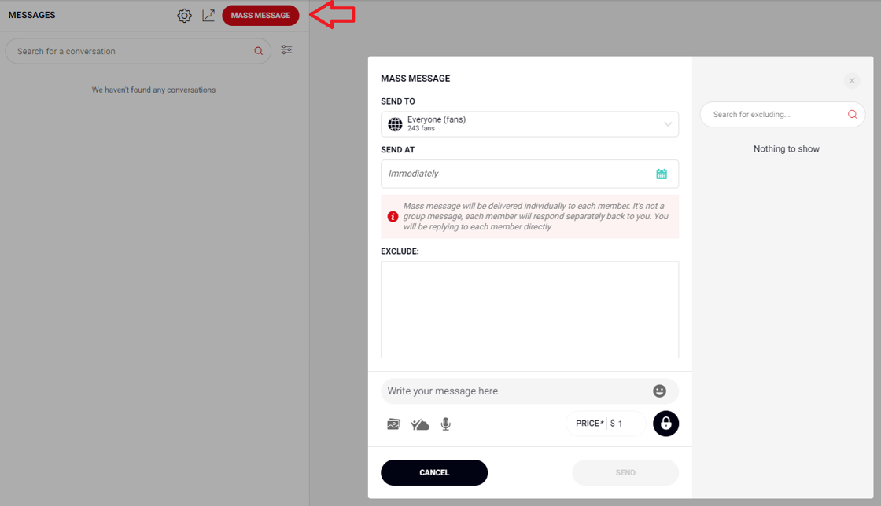This screenshot has height=506, width=881.
Task: Click the red MASS MESSAGE button
Action: coord(260,15)
